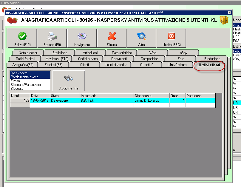This screenshot has height=187, width=241.
Task: Switch to the Caratteristiche tab
Action: click(122, 53)
